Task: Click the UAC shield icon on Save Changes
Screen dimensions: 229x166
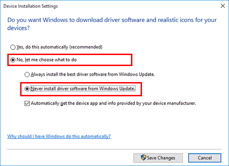Action: pyautogui.click(x=143, y=157)
